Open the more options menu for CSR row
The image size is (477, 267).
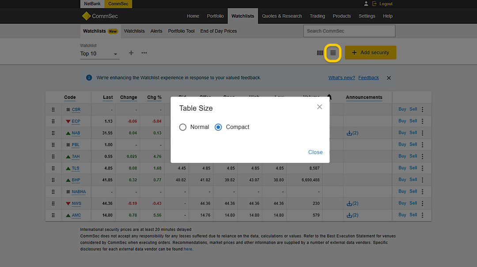423,109
